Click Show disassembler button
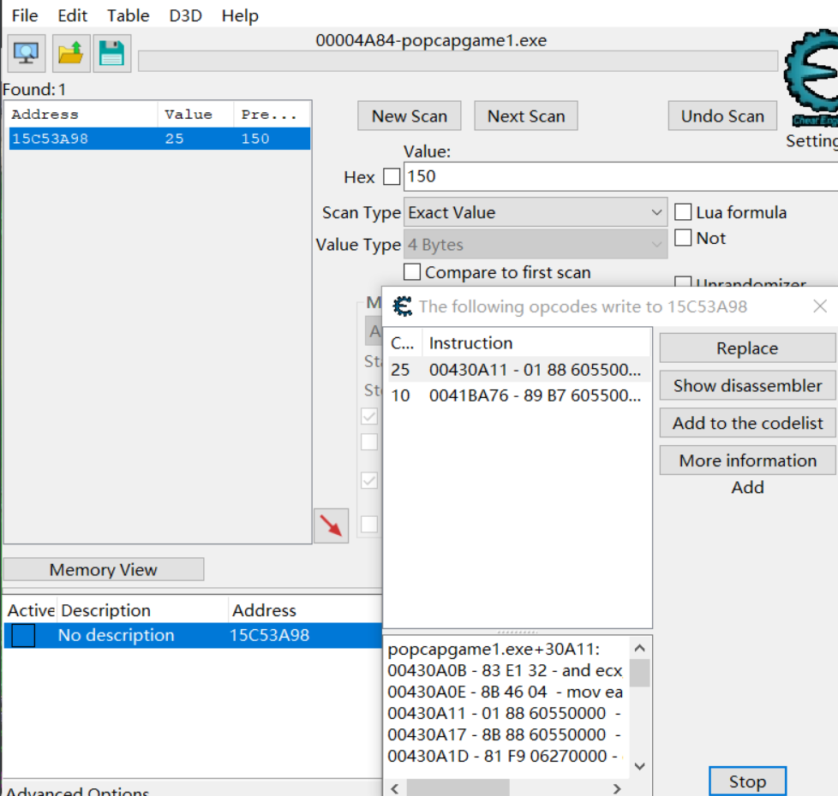Viewport: 838px width, 796px height. 747,385
